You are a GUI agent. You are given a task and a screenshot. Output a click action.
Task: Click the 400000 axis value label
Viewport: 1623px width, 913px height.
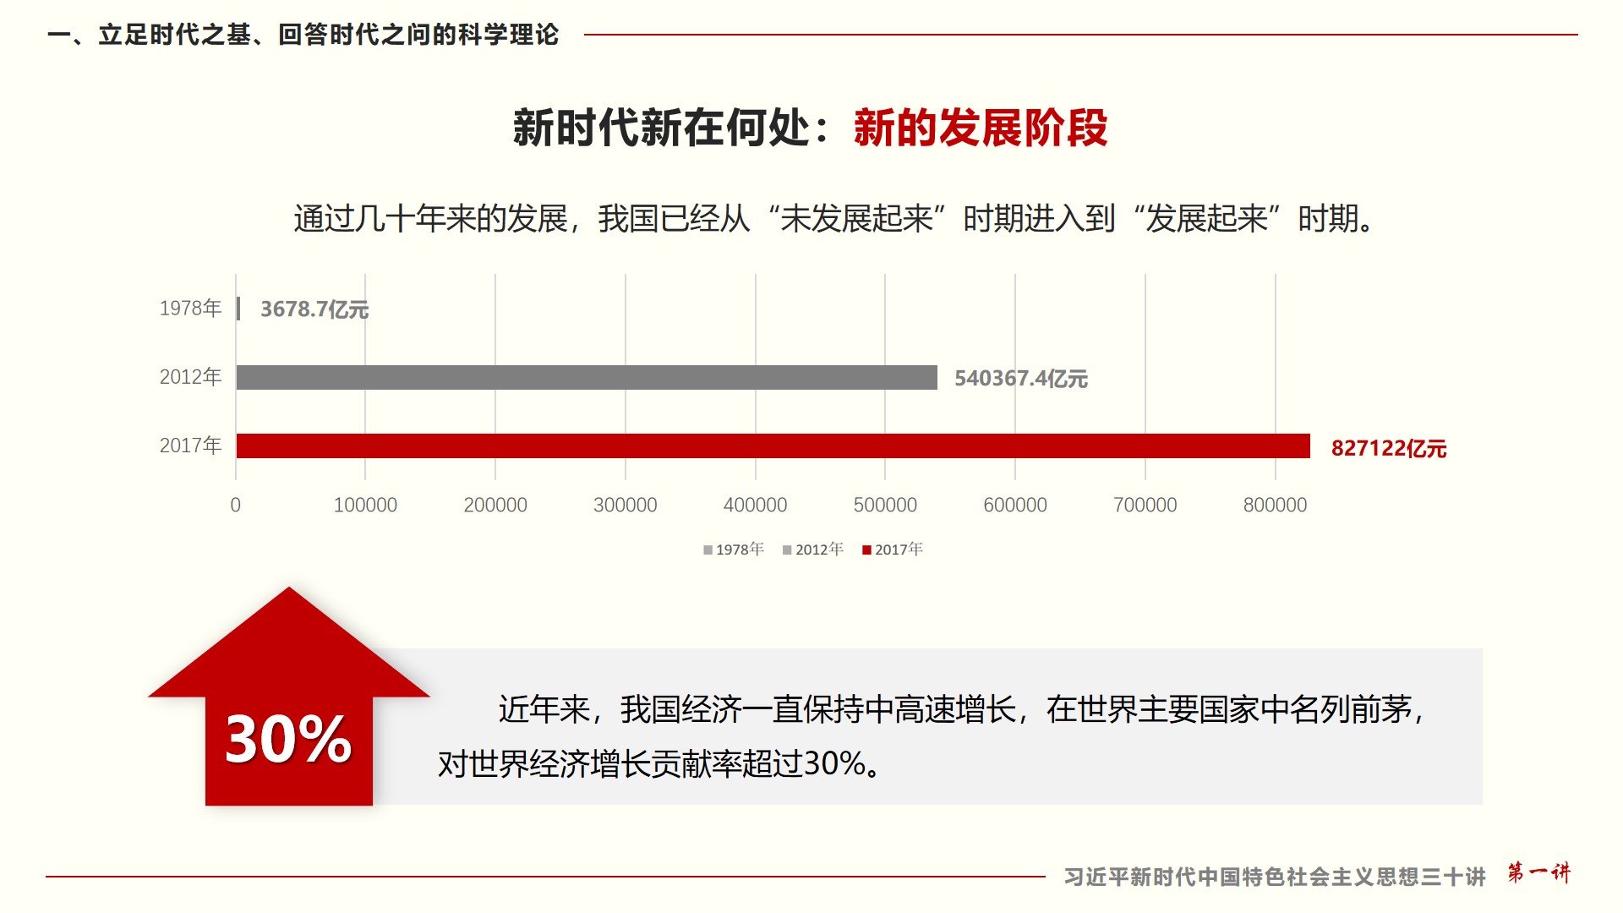pos(755,506)
